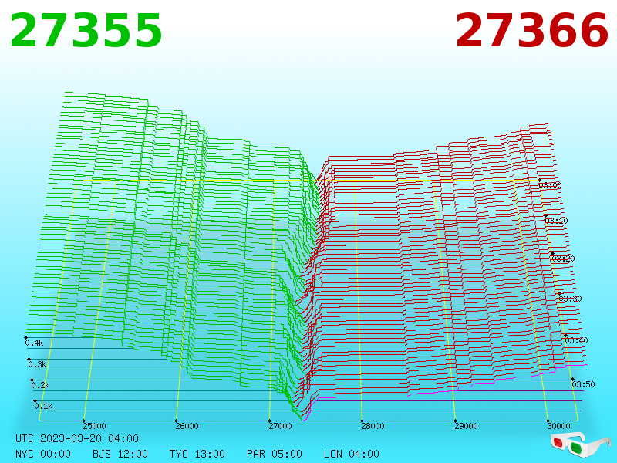617x463 pixels.
Task: Click the 27000 price axis label
Action: pyautogui.click(x=281, y=426)
